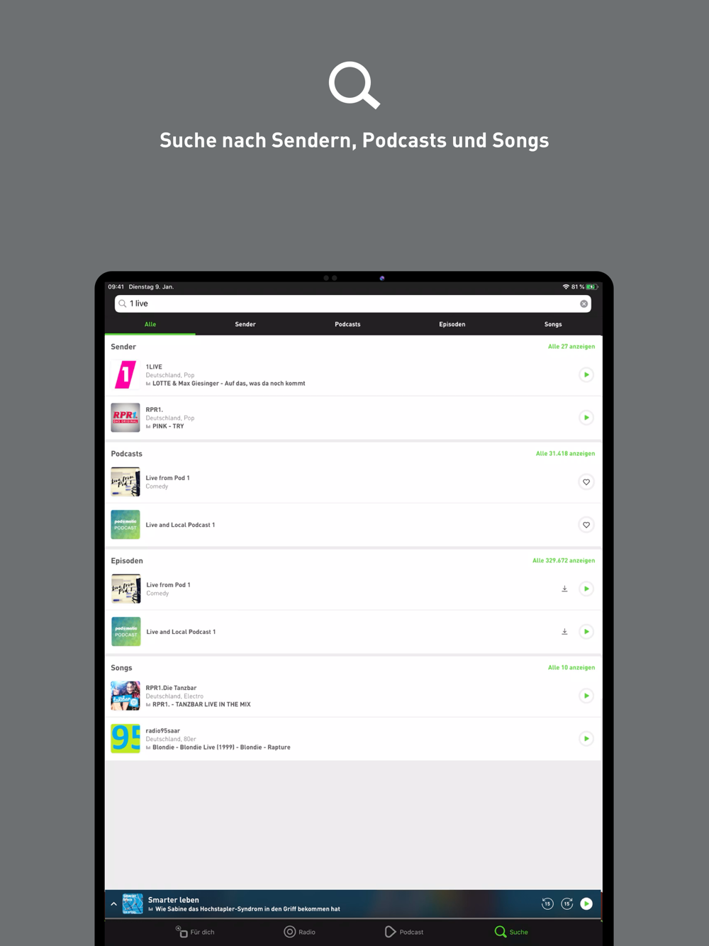Open Alle 27 anzeigen for Sender

pyautogui.click(x=571, y=347)
